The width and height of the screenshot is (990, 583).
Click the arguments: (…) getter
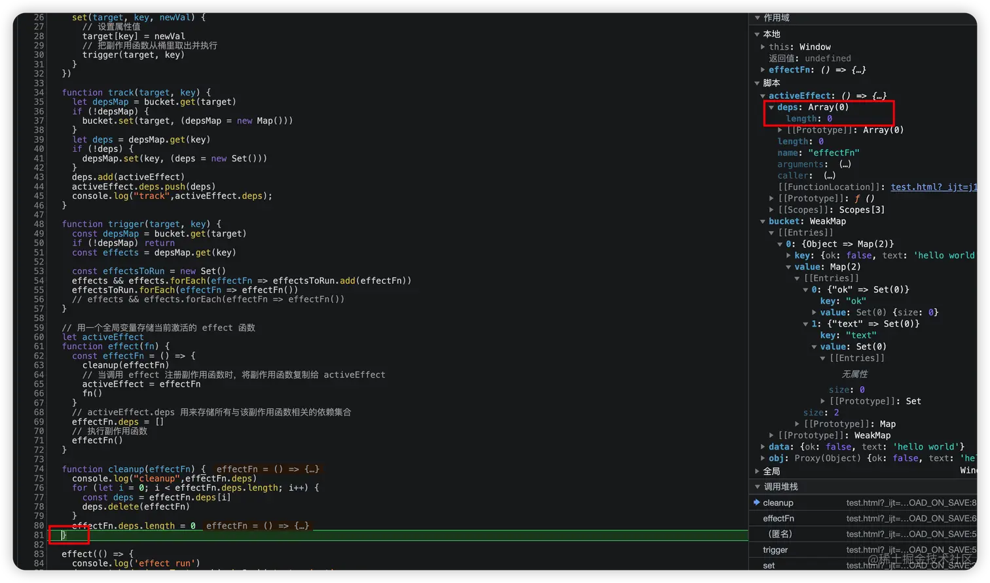tap(845, 164)
